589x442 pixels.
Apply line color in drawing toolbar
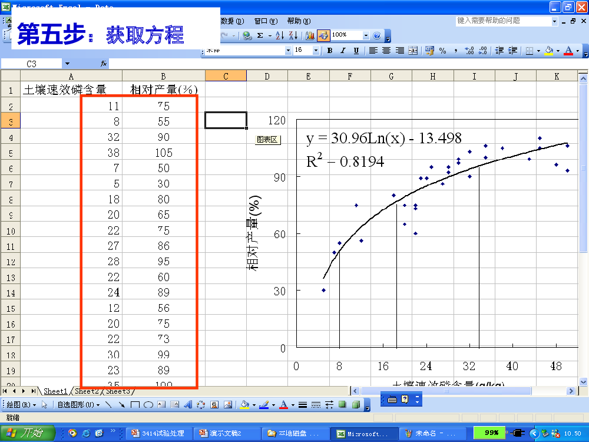coord(264,405)
